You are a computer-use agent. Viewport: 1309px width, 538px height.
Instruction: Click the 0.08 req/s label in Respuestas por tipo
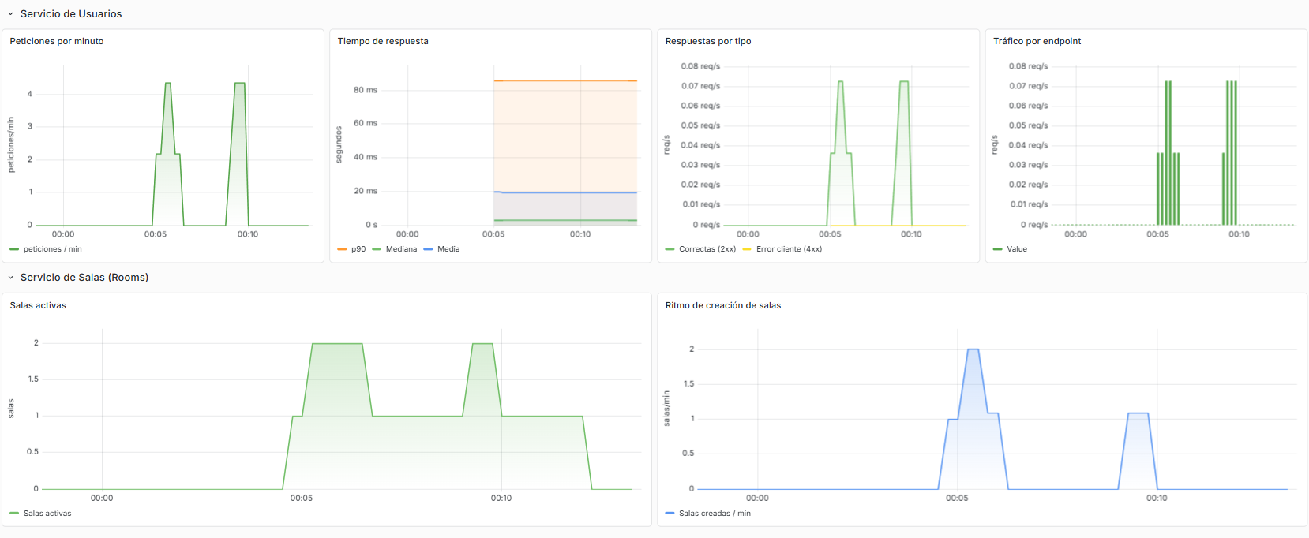pos(700,66)
